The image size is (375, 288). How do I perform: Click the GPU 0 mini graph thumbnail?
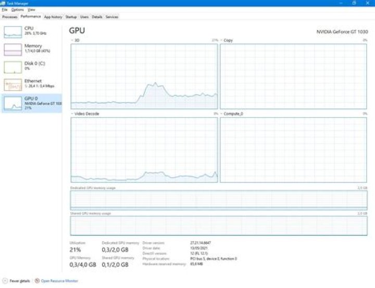13,103
